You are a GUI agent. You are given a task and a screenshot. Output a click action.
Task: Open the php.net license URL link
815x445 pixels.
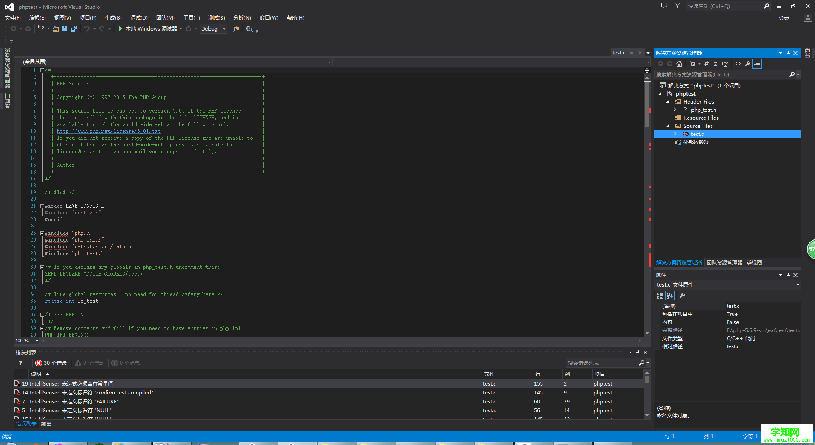point(109,132)
